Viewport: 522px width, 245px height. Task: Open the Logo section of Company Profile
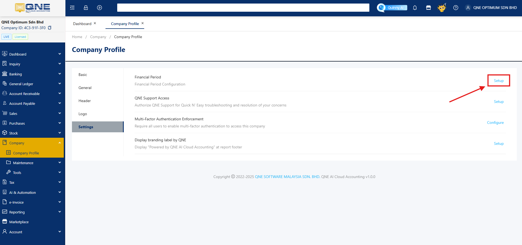click(x=98, y=114)
